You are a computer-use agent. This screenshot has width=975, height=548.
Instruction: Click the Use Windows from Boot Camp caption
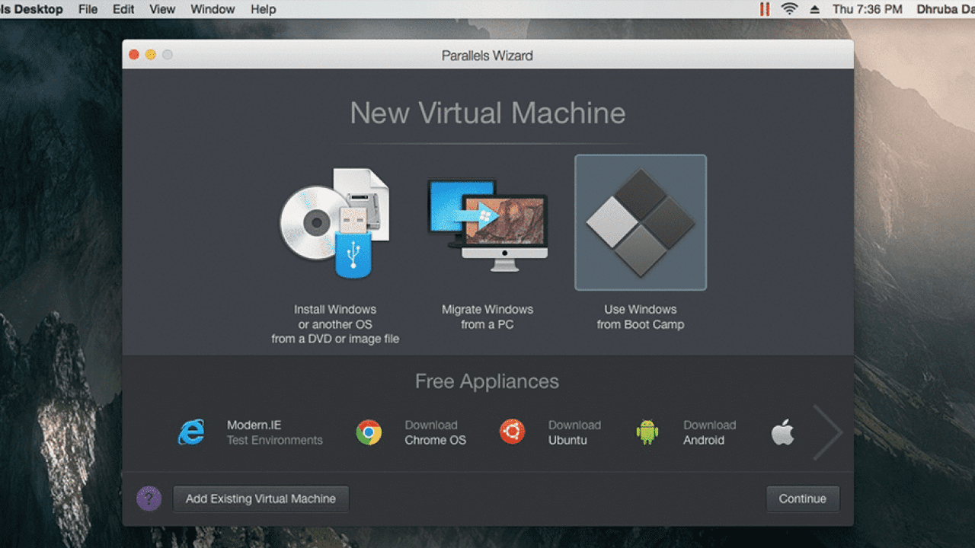point(640,317)
